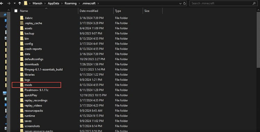This screenshot has width=260, height=132.
Task: Select the logs folder icon
Action: (x=22, y=79)
